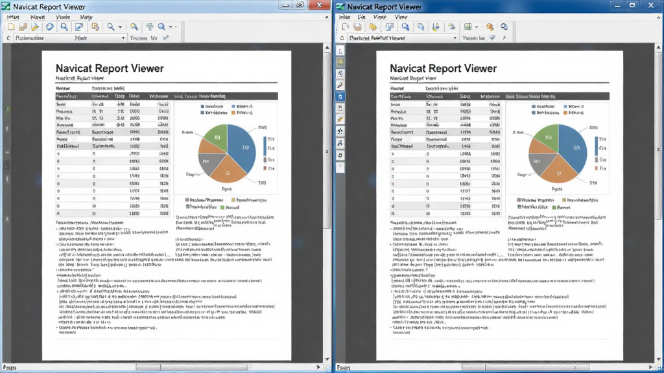Click the blue pie slice in left window chart

243,146
